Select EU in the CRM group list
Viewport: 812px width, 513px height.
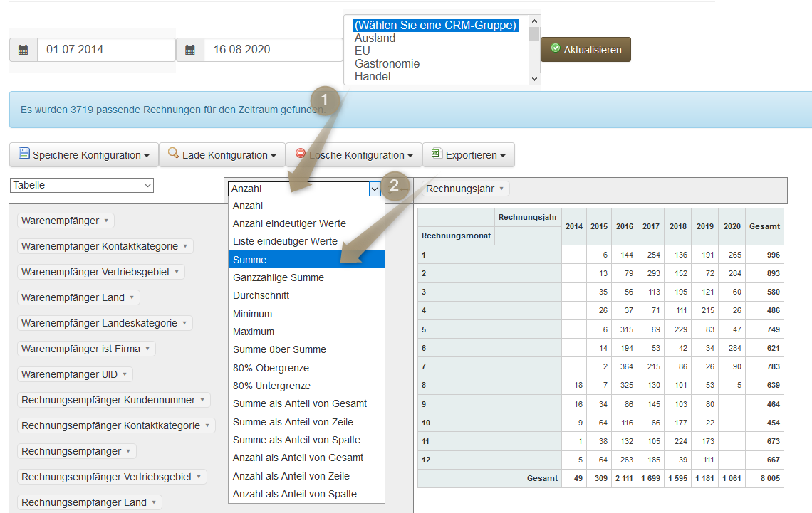pos(362,51)
